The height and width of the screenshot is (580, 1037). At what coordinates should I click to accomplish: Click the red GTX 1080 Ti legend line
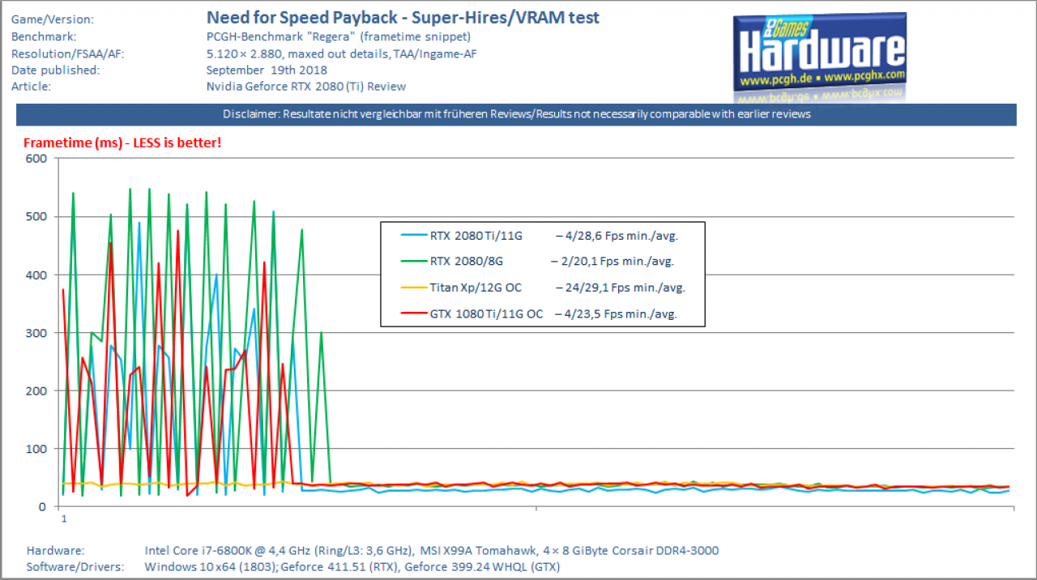(x=416, y=313)
